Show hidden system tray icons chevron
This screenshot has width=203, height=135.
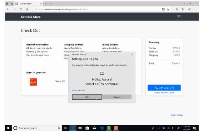click(159, 128)
